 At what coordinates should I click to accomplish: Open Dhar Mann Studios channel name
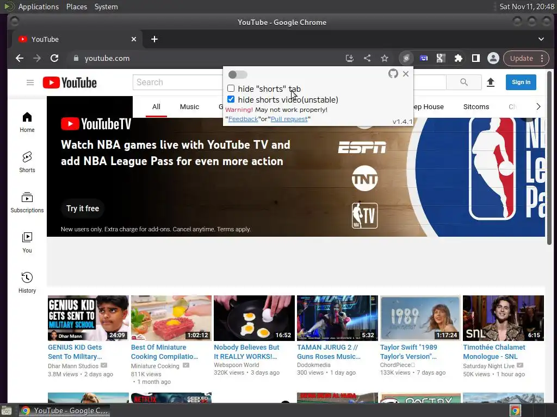73,366
